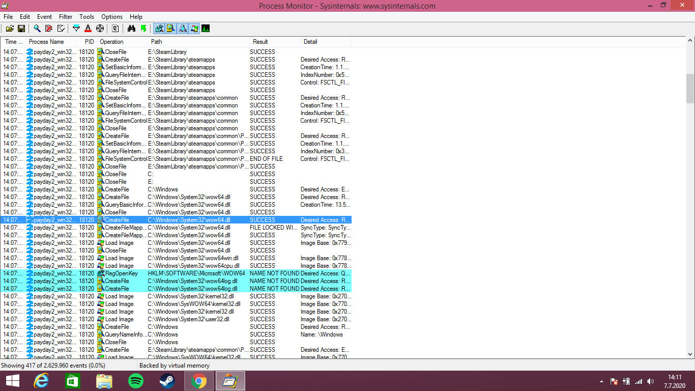Open the Edit menu

[25, 17]
